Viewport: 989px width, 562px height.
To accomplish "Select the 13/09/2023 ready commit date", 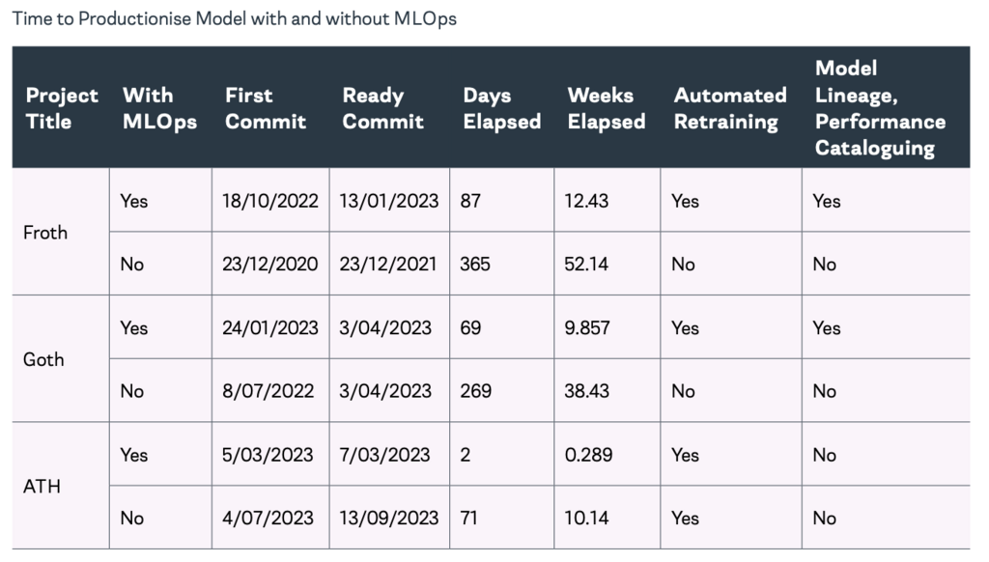I will pyautogui.click(x=389, y=518).
